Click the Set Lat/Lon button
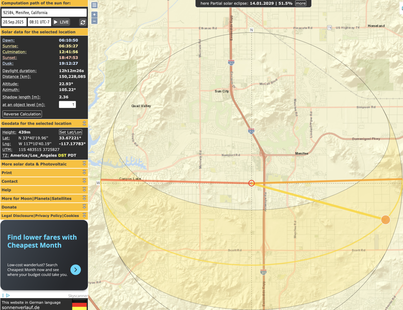 [71, 132]
